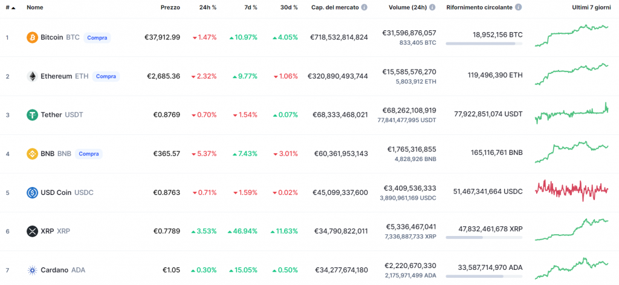
Task: Open info icon beside Cap. del mercato
Action: pyautogui.click(x=364, y=7)
